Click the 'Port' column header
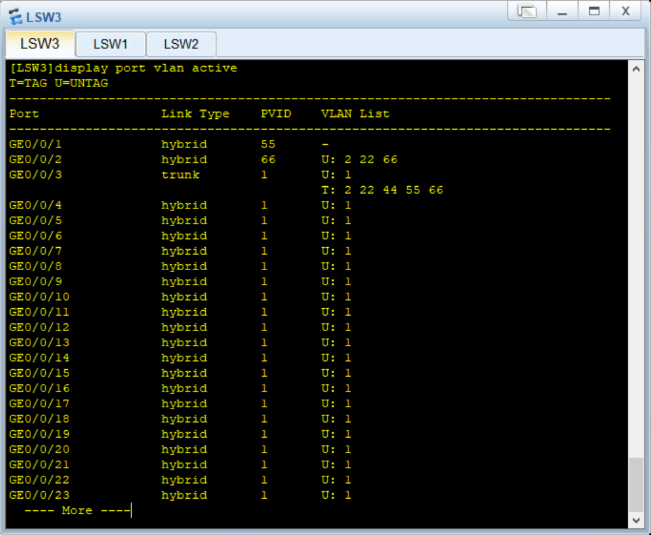This screenshot has height=535, width=651. [24, 114]
